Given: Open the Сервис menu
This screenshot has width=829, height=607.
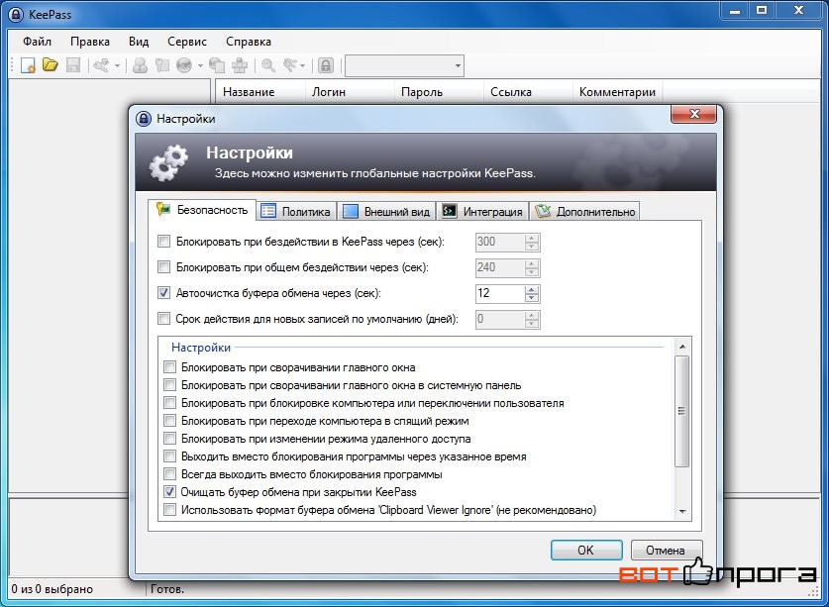Looking at the screenshot, I should coord(186,42).
